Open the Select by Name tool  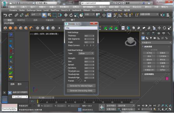pos(49,15)
